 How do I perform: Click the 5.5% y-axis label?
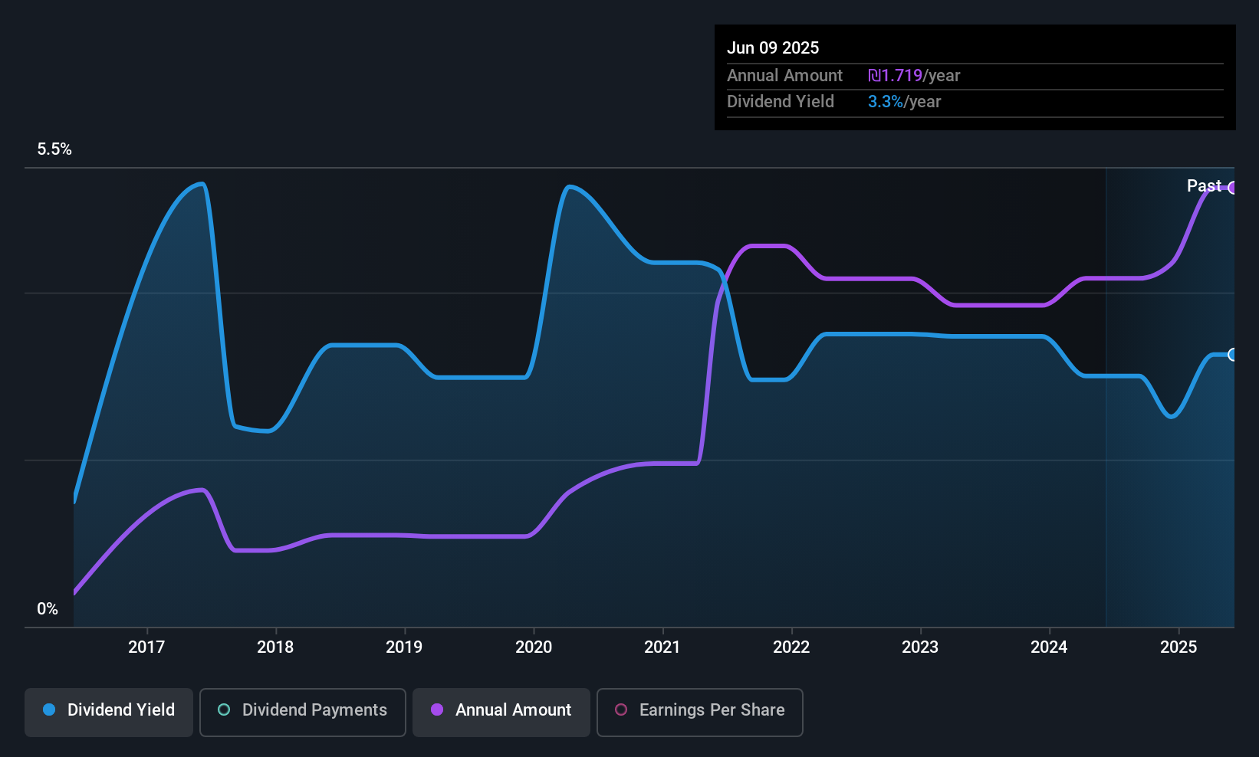tap(54, 149)
